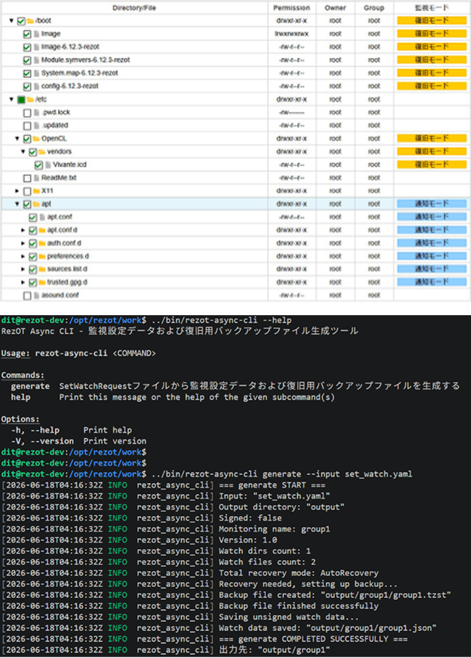The image size is (471, 658).
Task: Click the auth.conf.d row name
Action: 64,243
